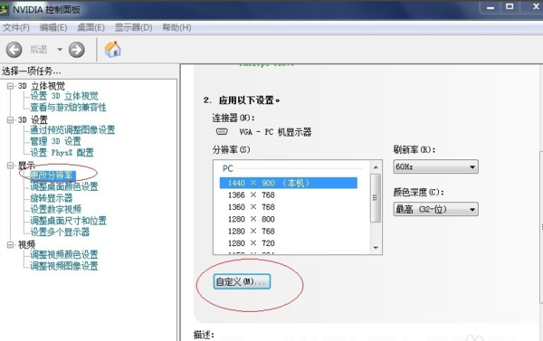Open 管理 3D 设置 link
Viewport: 543px width, 341px height.
(55, 141)
